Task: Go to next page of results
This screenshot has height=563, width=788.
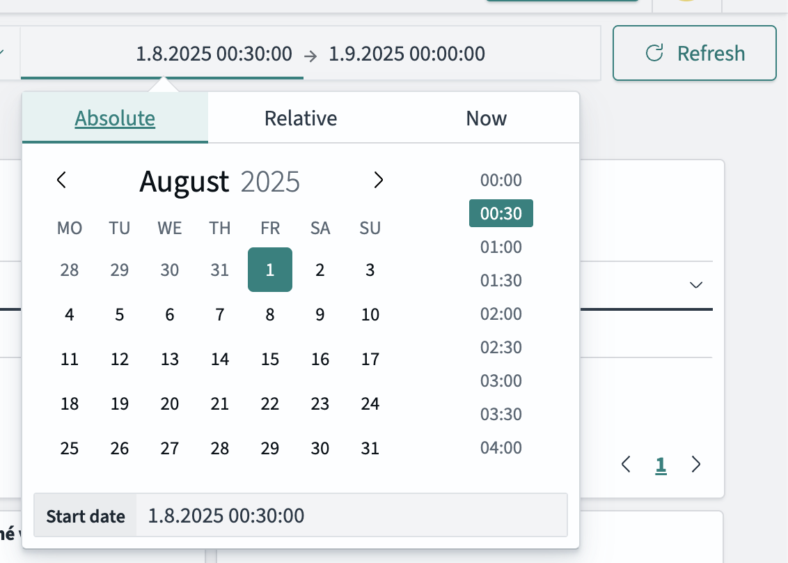Action: coord(695,465)
